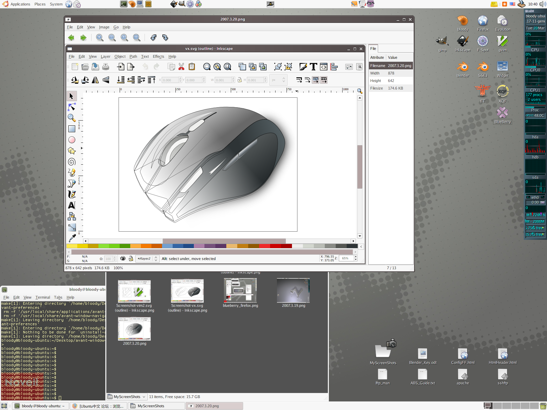This screenshot has height=410, width=547.
Task: Click the Inkscape print document icon
Action: [x=106, y=67]
